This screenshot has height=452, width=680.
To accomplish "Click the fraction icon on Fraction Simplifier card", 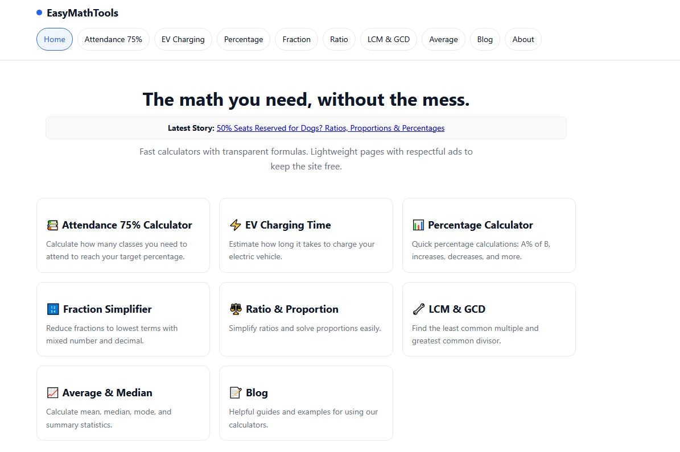I will click(x=53, y=309).
